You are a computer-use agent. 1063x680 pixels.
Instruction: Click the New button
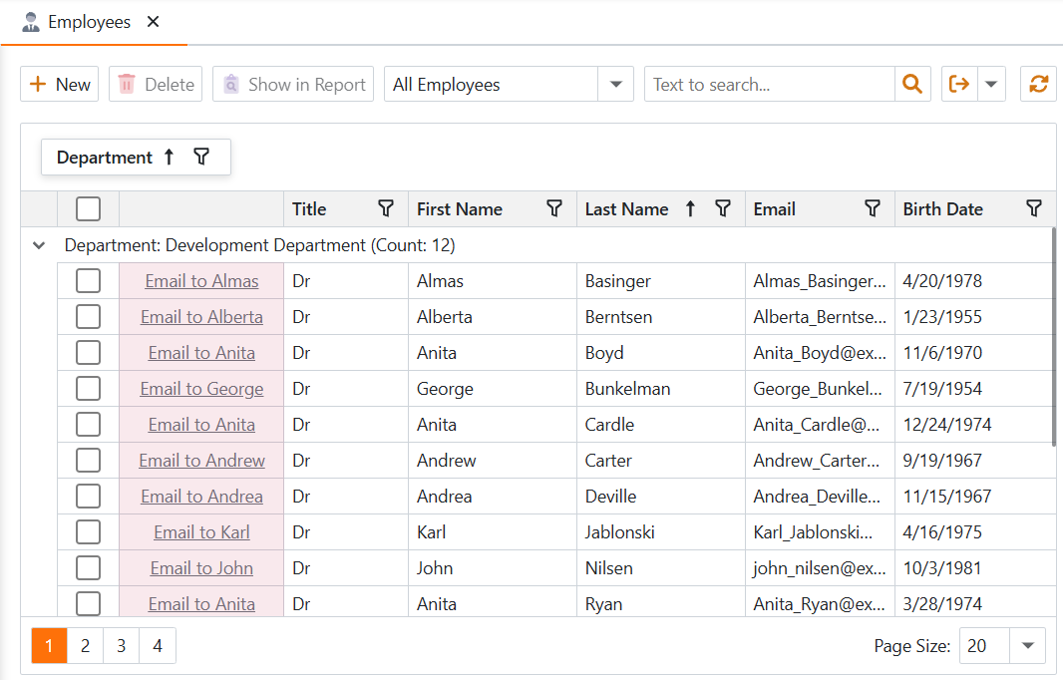pyautogui.click(x=60, y=84)
